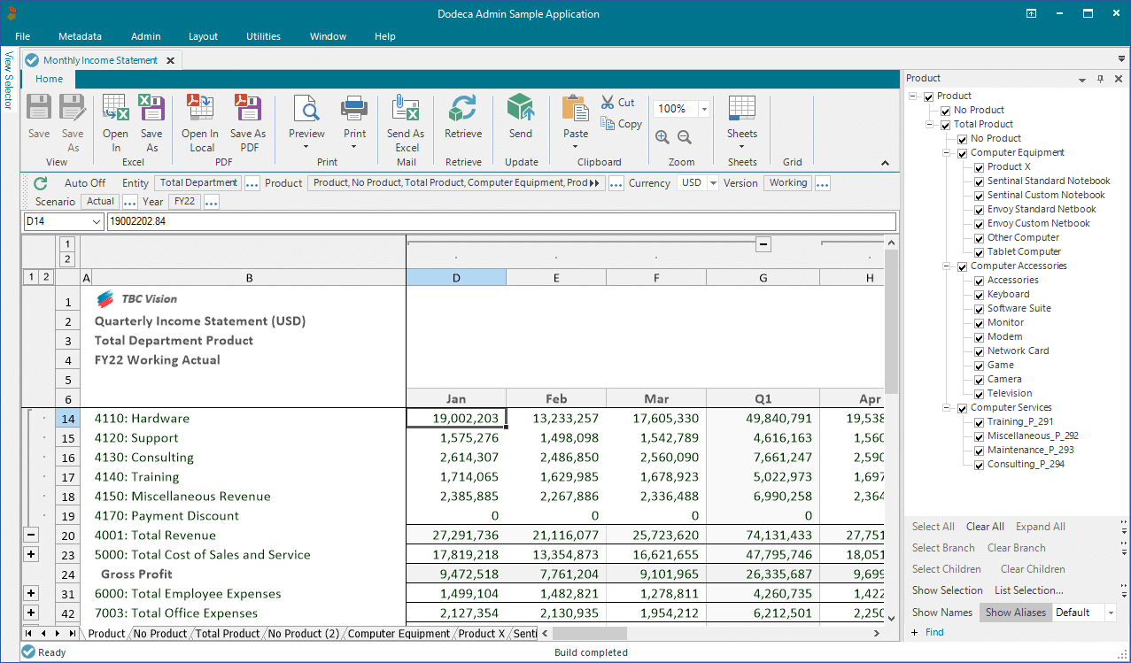
Task: Toggle the Keyboard checkbox
Action: [979, 295]
